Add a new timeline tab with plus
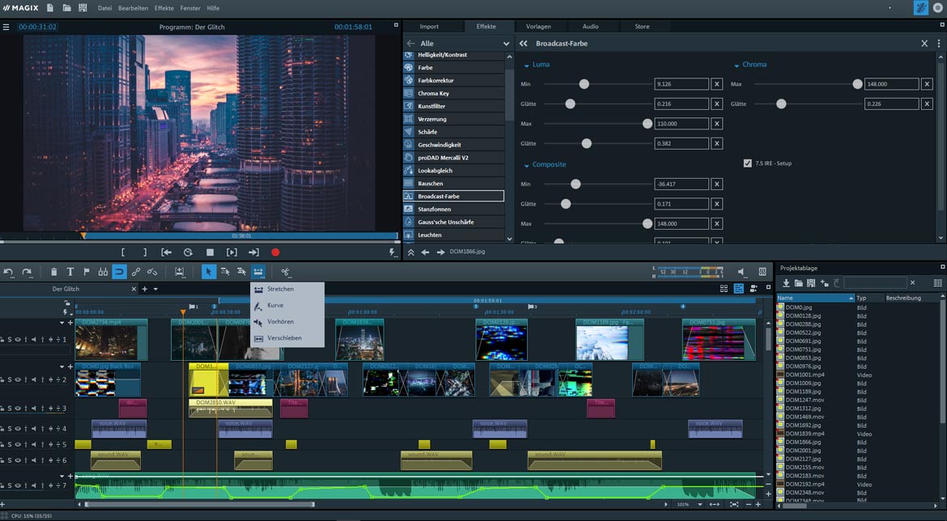This screenshot has height=521, width=947. pos(144,289)
